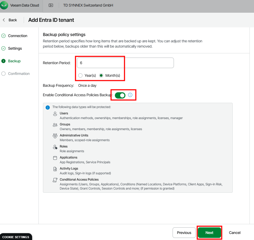Click the Previous button
The width and height of the screenshot is (254, 240).
(x=184, y=233)
